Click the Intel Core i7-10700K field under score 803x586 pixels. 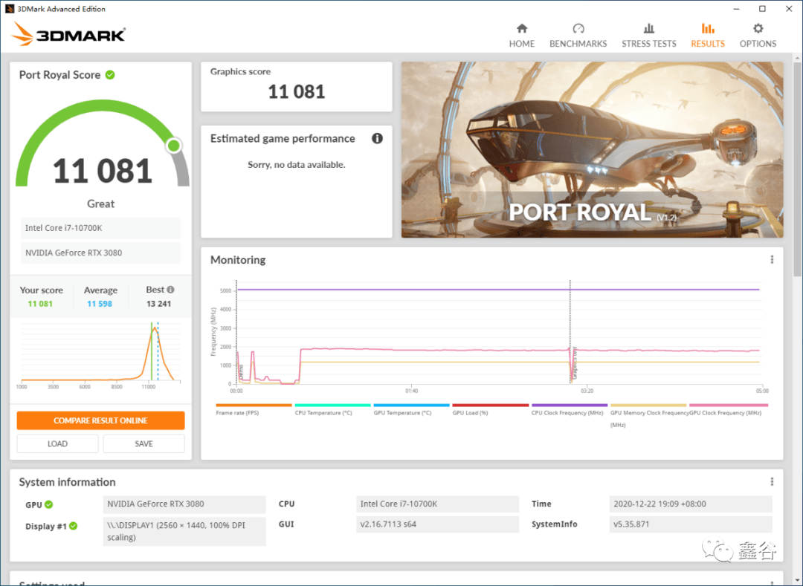click(100, 228)
